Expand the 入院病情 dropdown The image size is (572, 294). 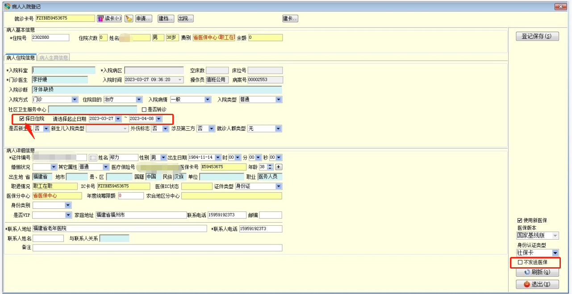tap(207, 99)
